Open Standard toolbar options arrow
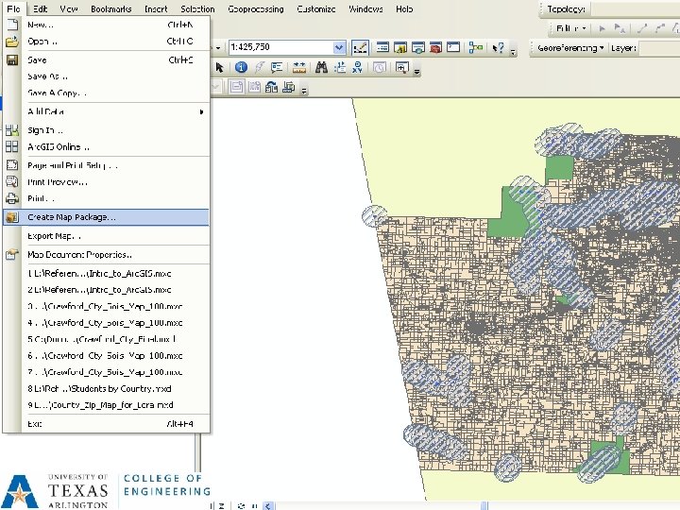This screenshot has width=680, height=510. tap(513, 52)
